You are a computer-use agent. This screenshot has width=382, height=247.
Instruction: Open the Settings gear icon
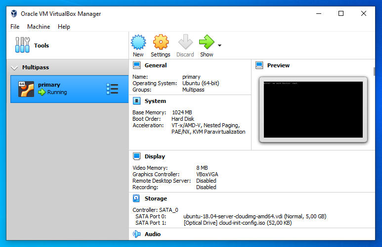tap(161, 42)
